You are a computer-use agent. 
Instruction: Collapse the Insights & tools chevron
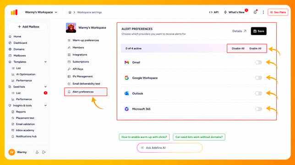tap(45, 105)
